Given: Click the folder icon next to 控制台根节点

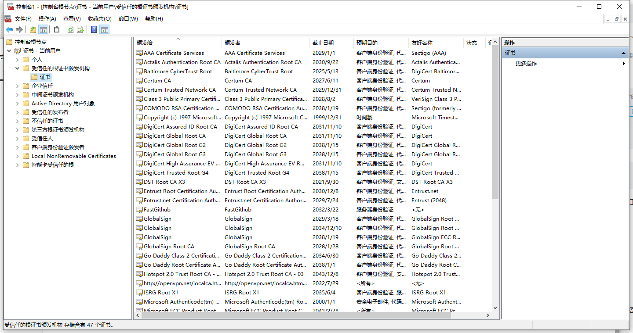Looking at the screenshot, I should (x=9, y=42).
